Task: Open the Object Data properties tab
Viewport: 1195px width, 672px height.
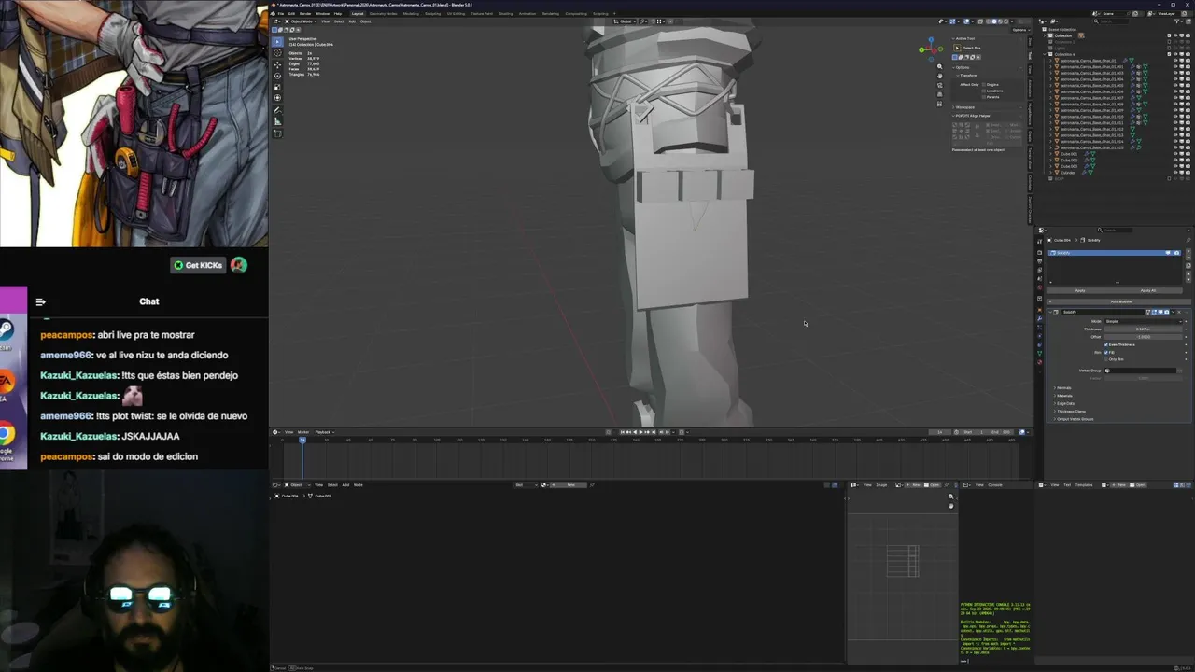Action: point(1040,353)
